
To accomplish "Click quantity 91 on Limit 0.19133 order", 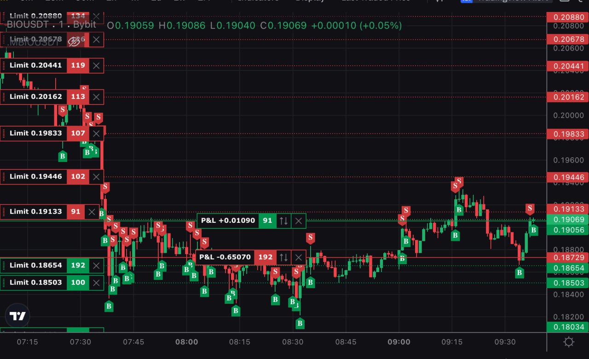I will [x=75, y=212].
